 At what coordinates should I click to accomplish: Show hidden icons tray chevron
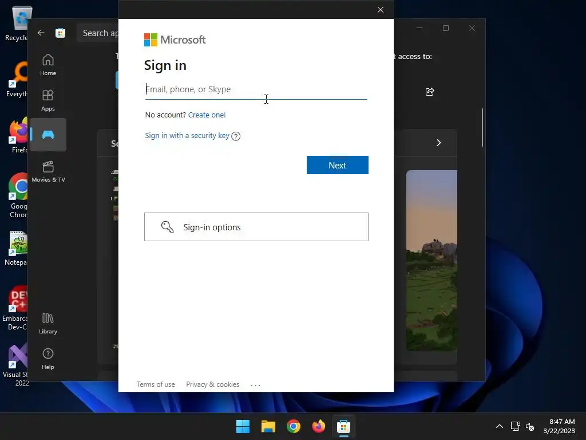coord(499,426)
